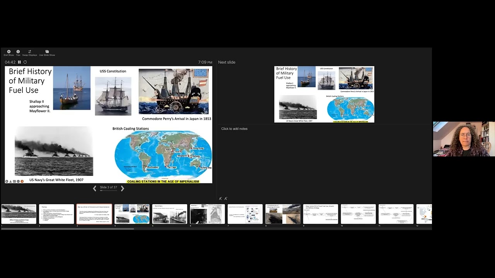Select slide 1 title thumbnail in the filmstrip
The height and width of the screenshot is (278, 495).
point(19,214)
